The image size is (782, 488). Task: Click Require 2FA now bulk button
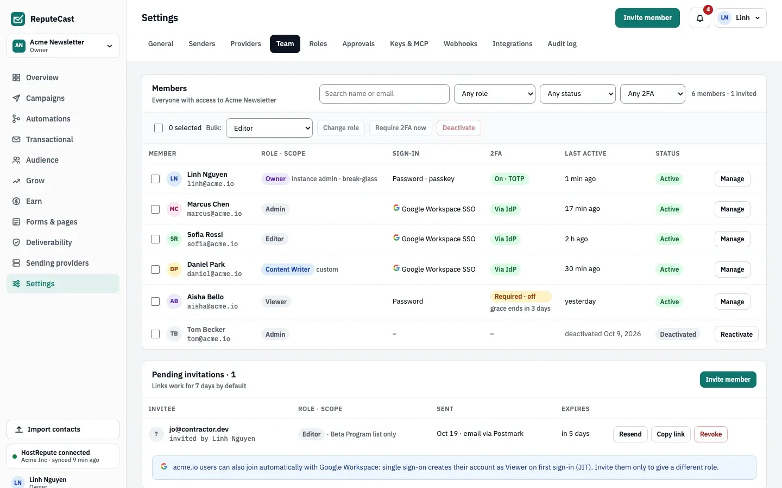[x=401, y=128]
